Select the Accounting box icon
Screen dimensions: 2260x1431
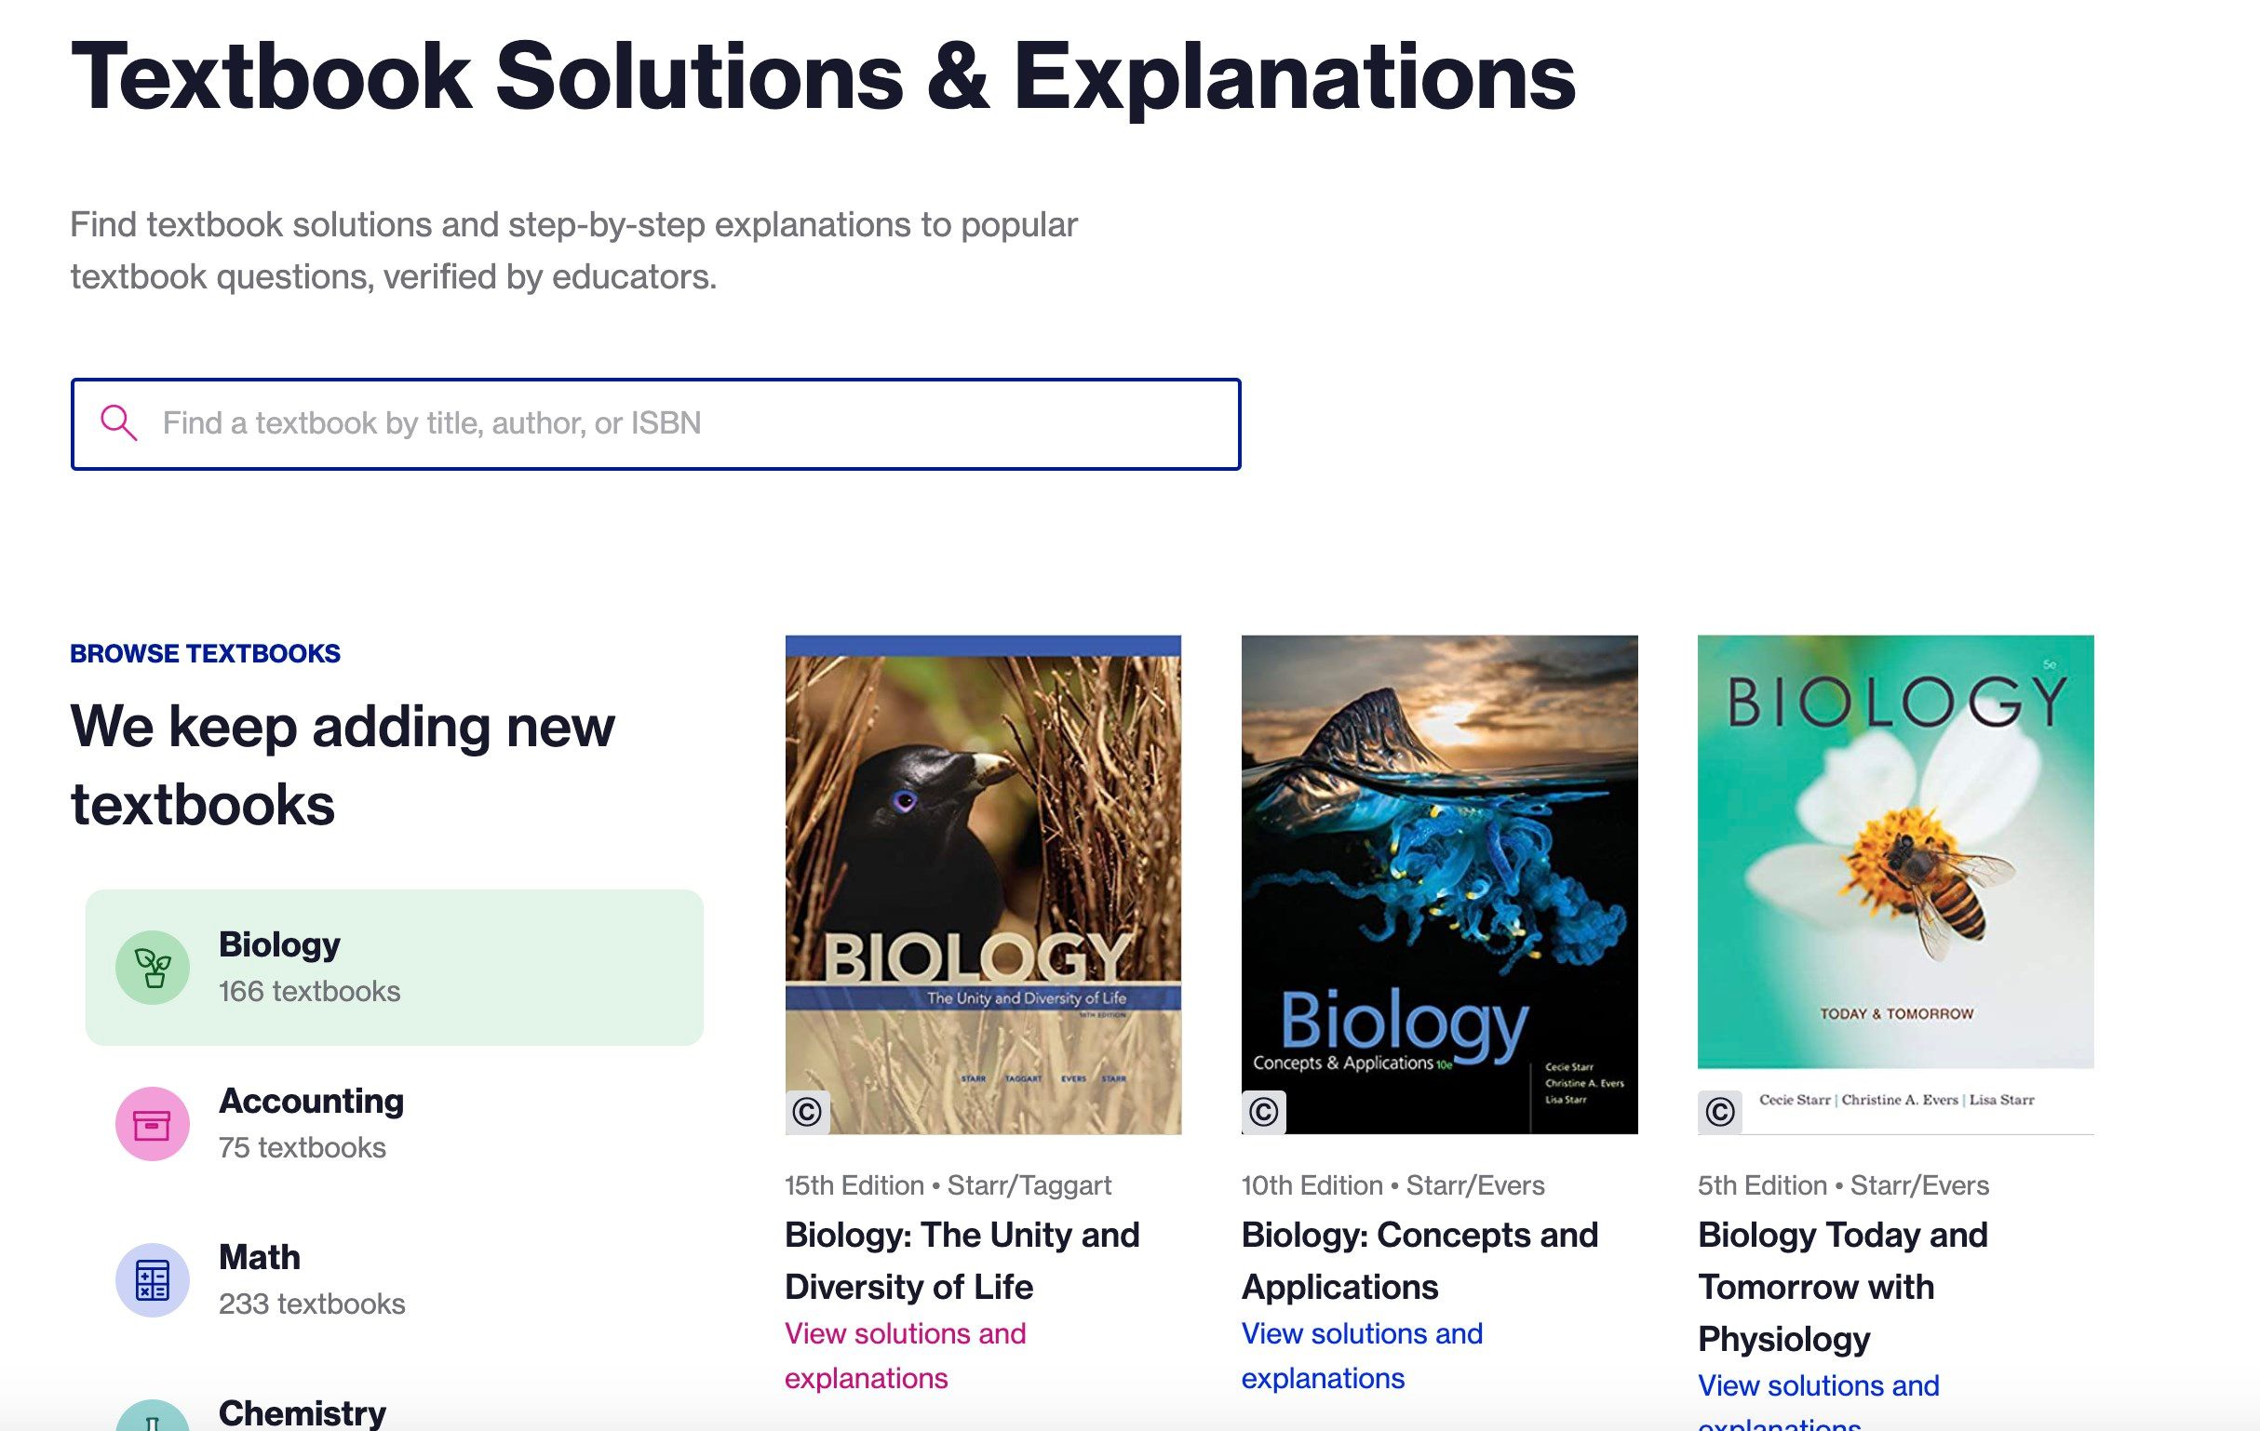click(152, 1124)
